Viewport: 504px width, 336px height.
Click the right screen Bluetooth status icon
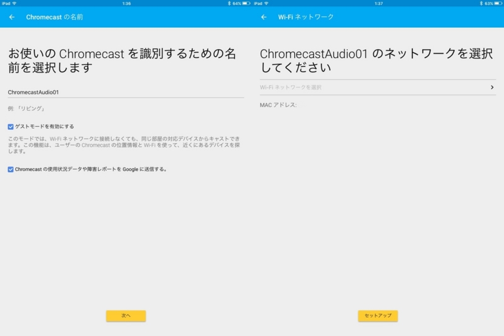(481, 3)
